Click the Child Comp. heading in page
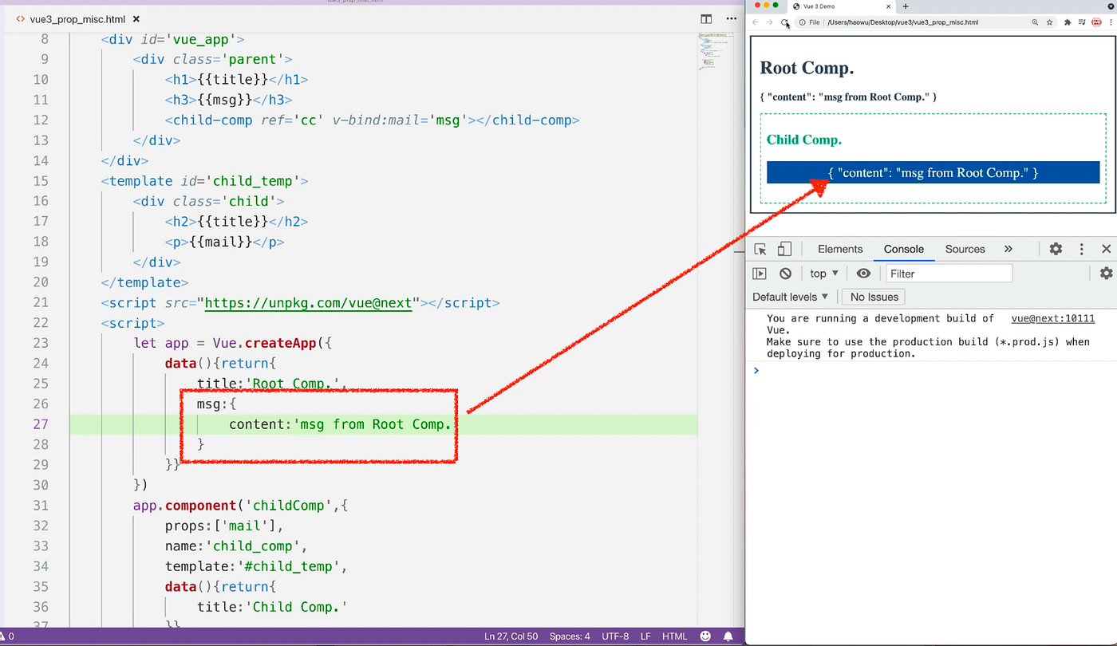The width and height of the screenshot is (1117, 646). click(804, 140)
